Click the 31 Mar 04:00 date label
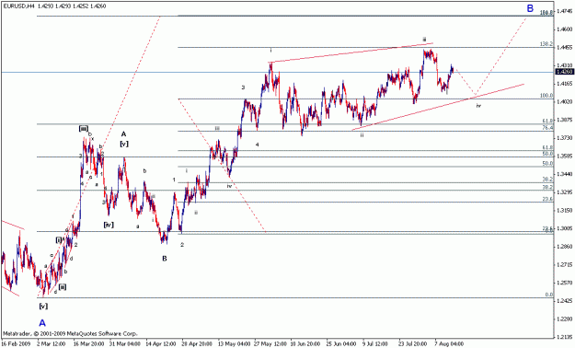 pos(124,344)
